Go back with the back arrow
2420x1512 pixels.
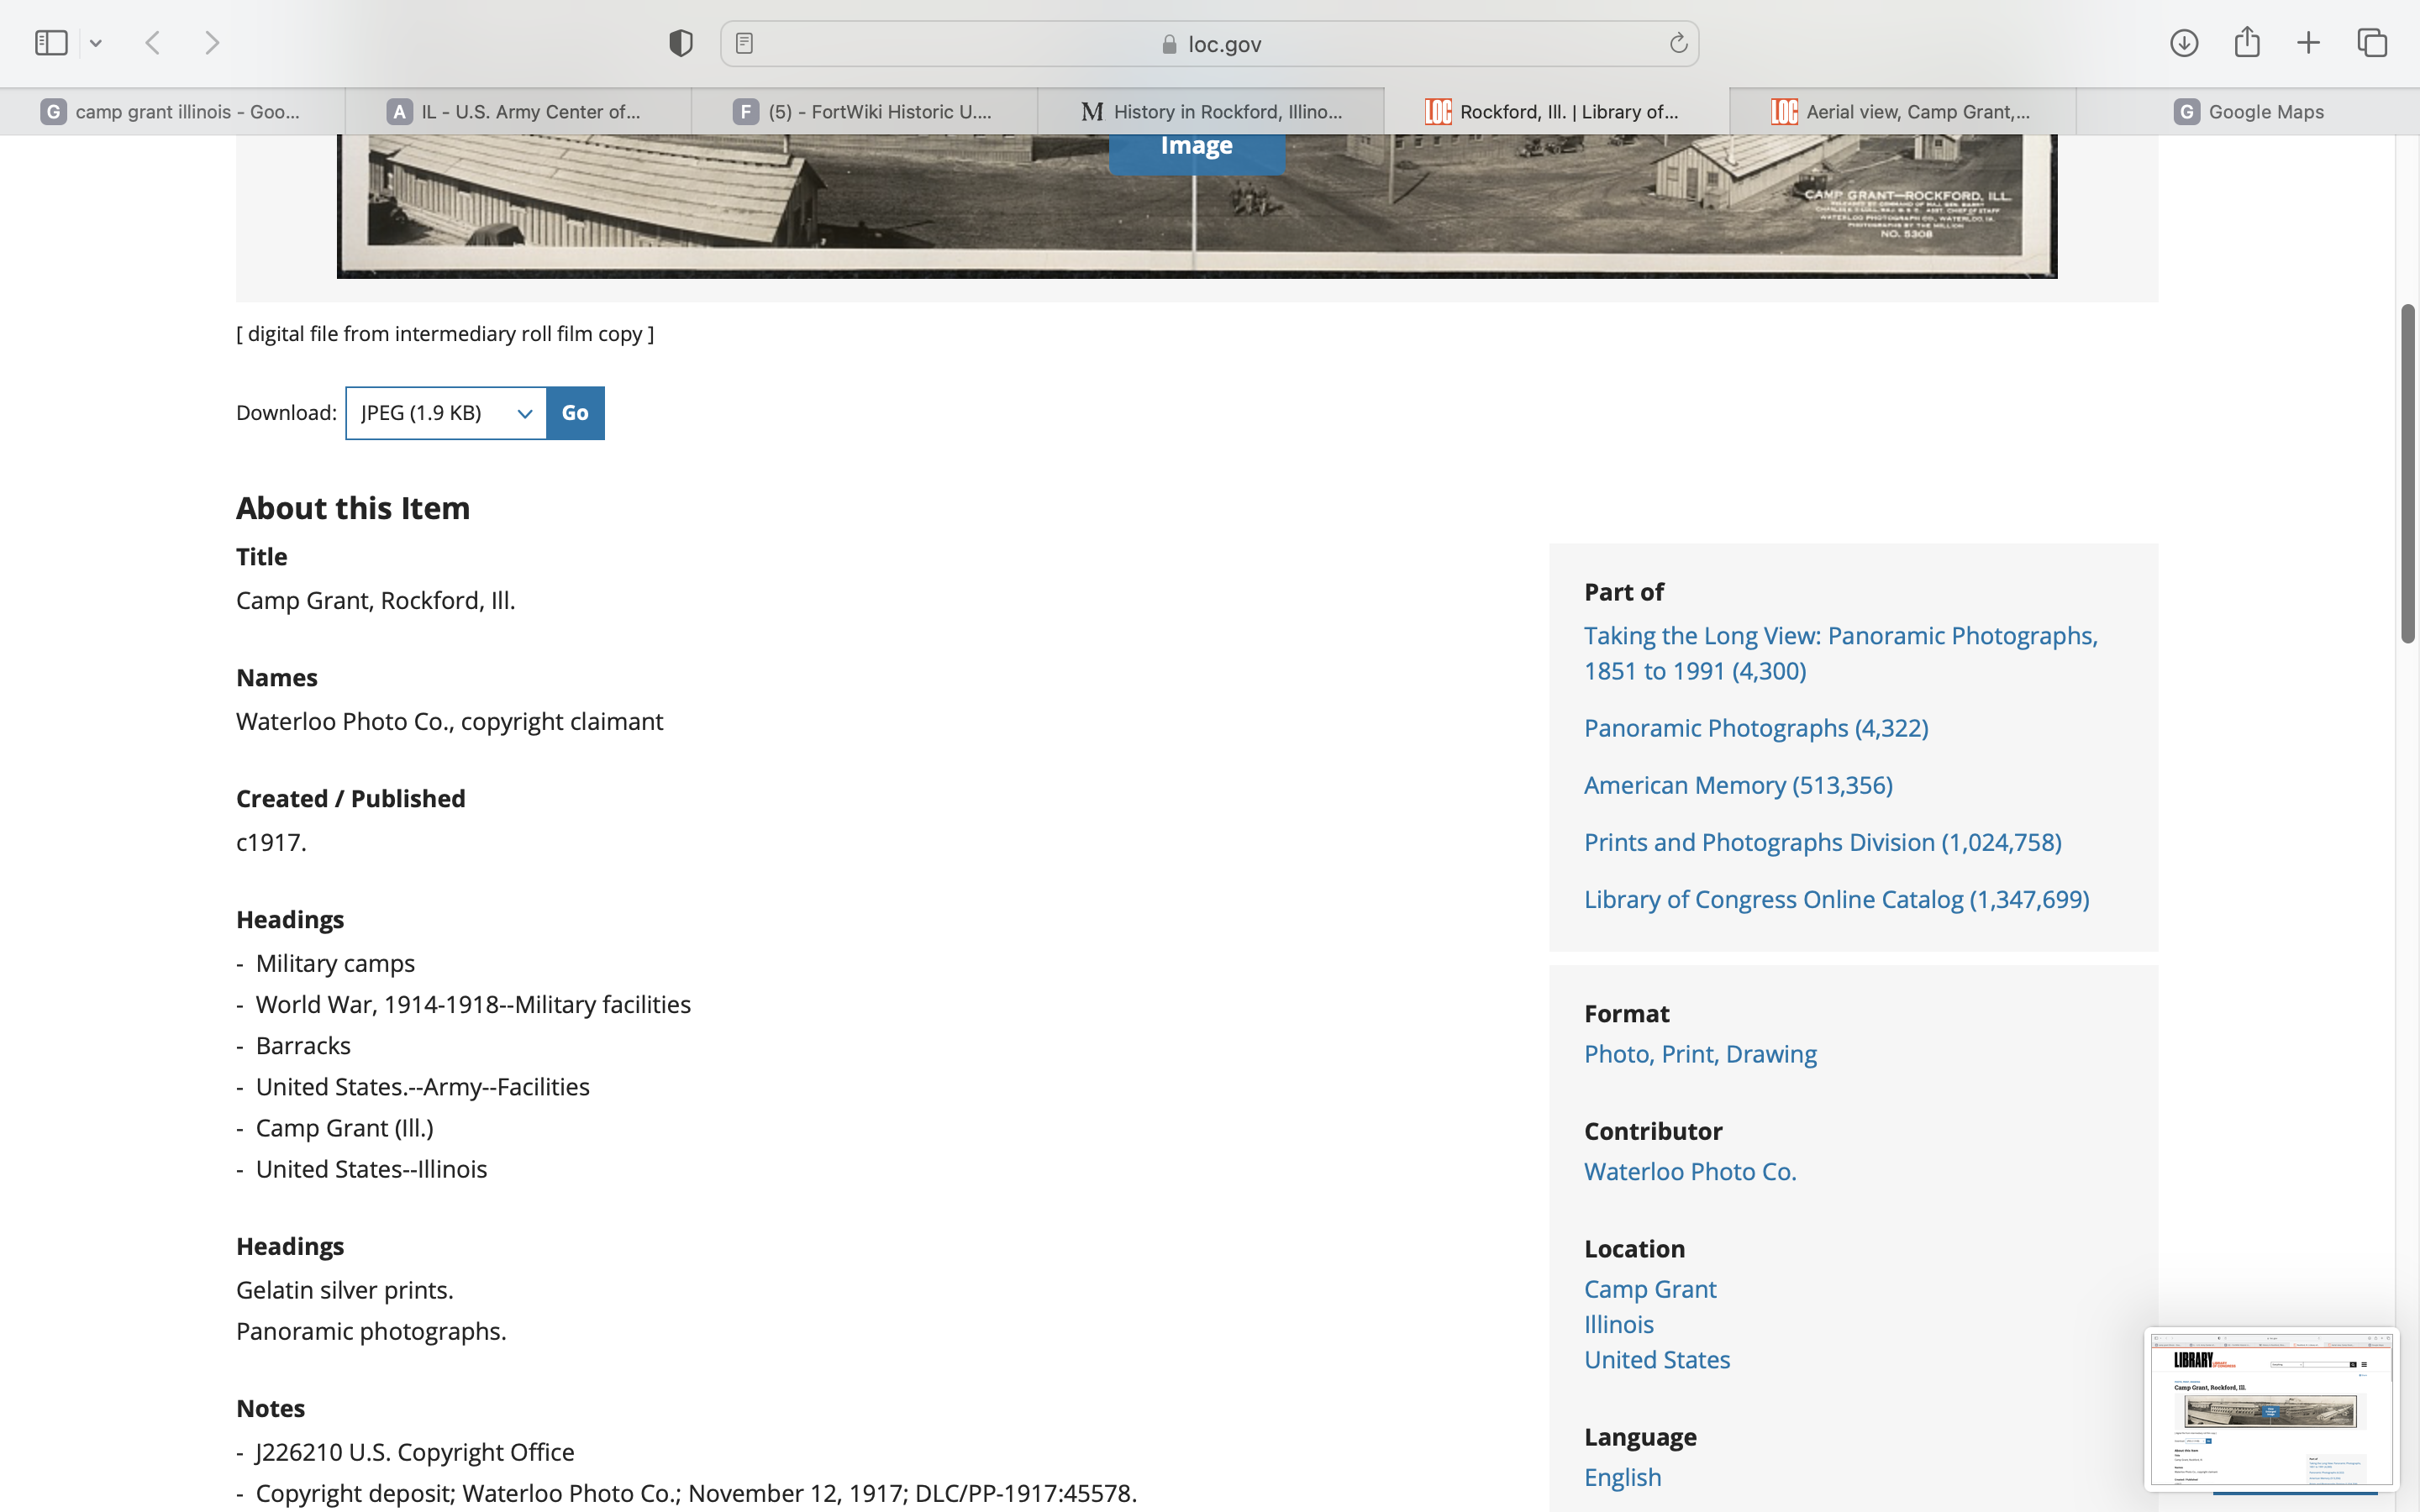click(x=153, y=43)
